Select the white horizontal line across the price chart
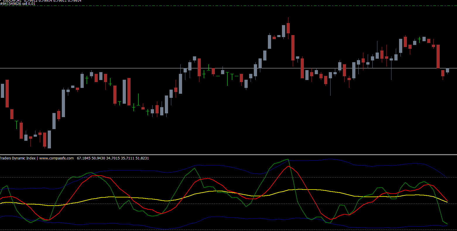 pos(228,68)
